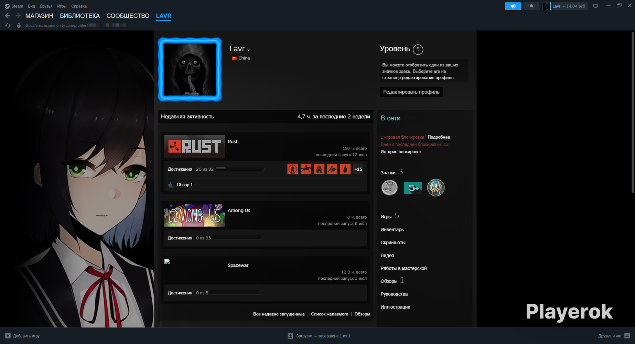Image resolution: width=635 pixels, height=344 pixels.
Task: Show the +15 more Rust achievements
Action: [x=358, y=169]
